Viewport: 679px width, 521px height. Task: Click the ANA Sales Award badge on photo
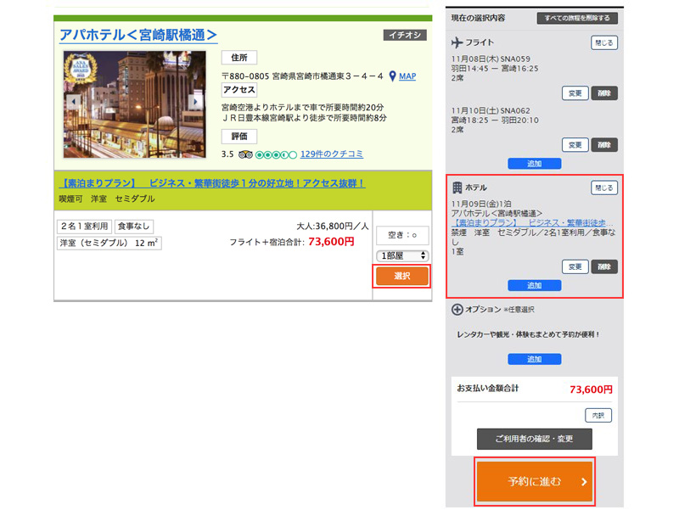tap(80, 69)
